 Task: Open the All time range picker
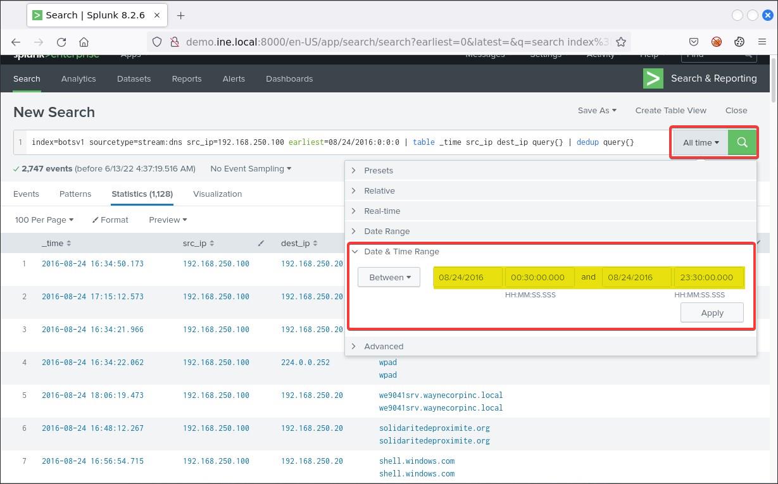pyautogui.click(x=700, y=142)
